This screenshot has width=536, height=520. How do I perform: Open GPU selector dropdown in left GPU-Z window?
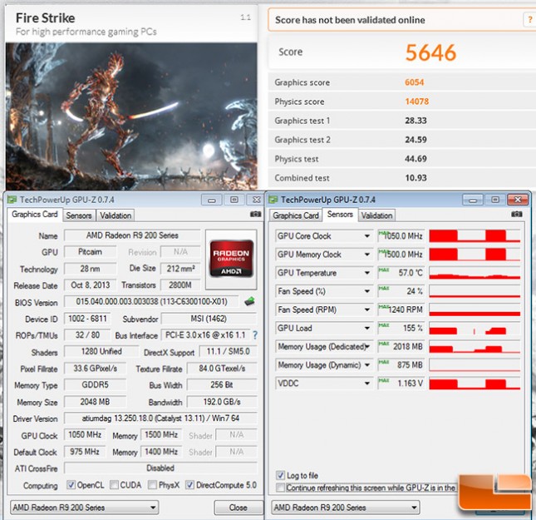tap(85, 508)
